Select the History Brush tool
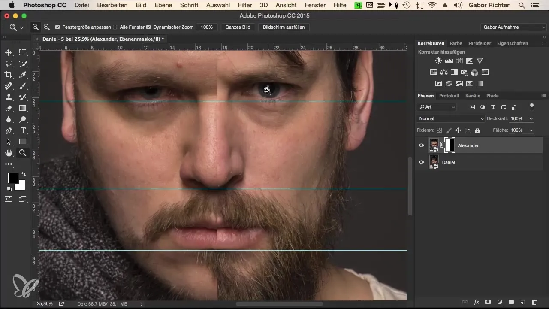Viewport: 549px width, 309px height. point(23,97)
